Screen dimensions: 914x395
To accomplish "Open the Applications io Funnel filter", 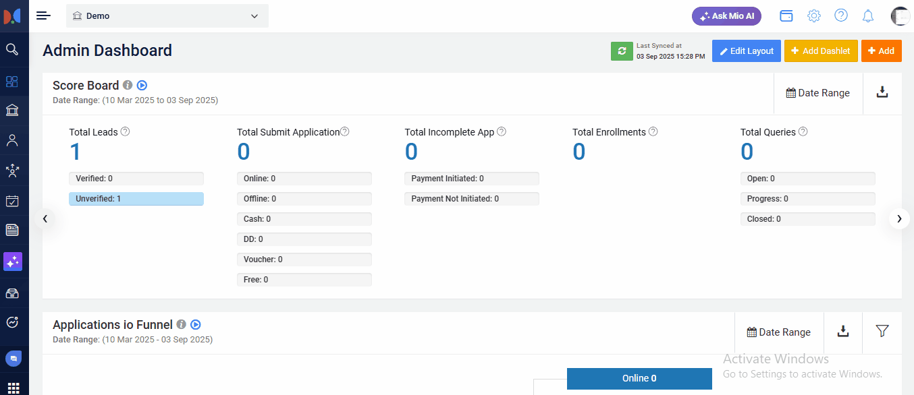I will pos(882,331).
